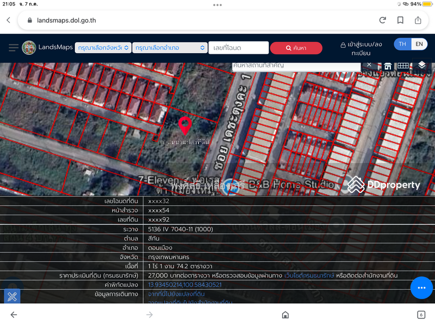Select the subdistrict value สีกัน
Viewport: 435px width, 326px height.
click(154, 239)
